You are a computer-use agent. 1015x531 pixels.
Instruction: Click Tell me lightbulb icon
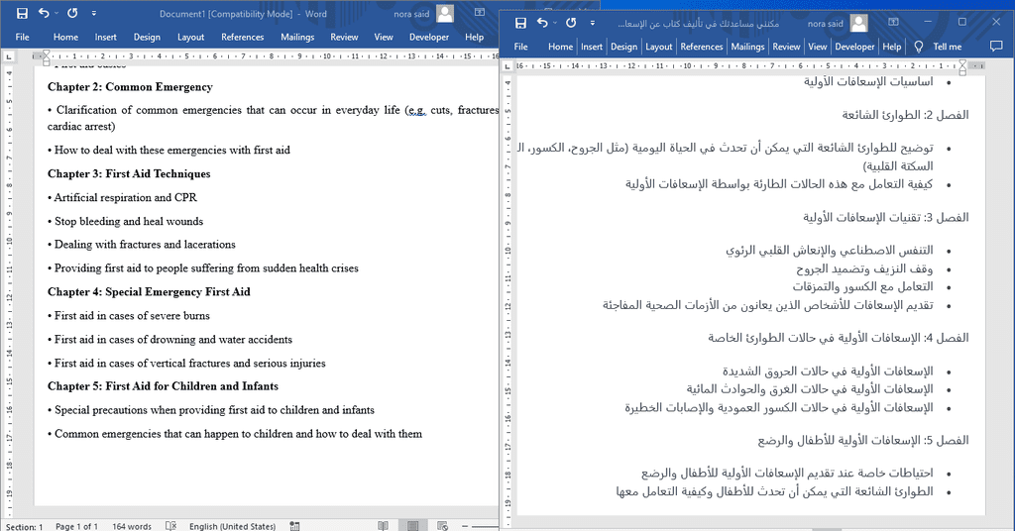pos(918,47)
